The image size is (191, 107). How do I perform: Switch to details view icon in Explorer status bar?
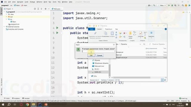(162, 80)
